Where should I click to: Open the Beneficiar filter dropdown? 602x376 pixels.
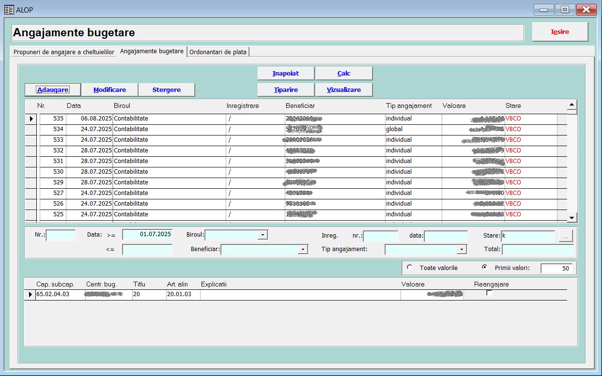pyautogui.click(x=303, y=249)
